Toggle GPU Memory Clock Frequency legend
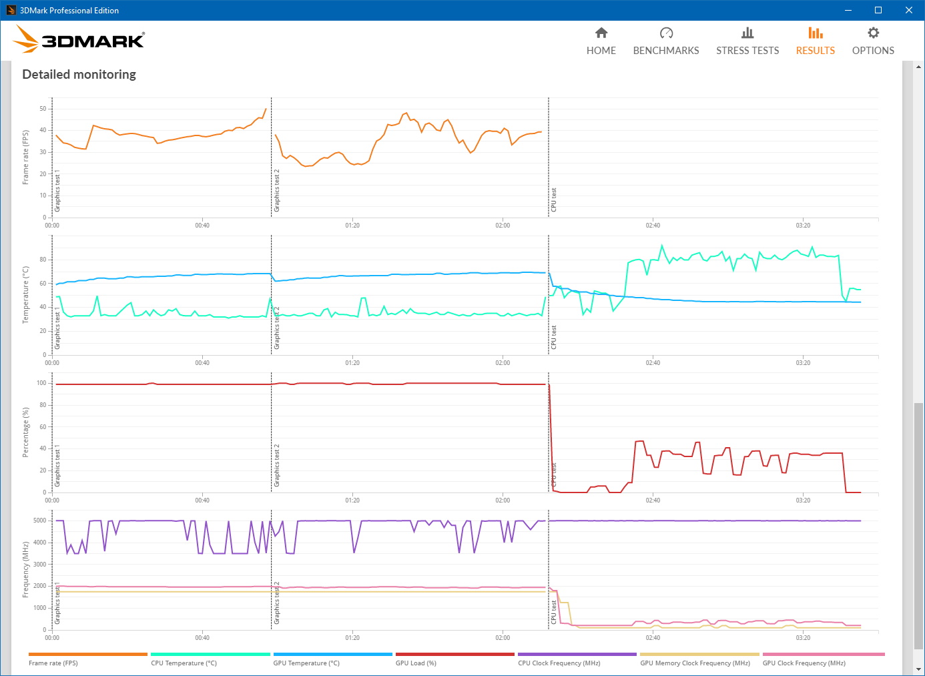The image size is (925, 676). (x=695, y=663)
